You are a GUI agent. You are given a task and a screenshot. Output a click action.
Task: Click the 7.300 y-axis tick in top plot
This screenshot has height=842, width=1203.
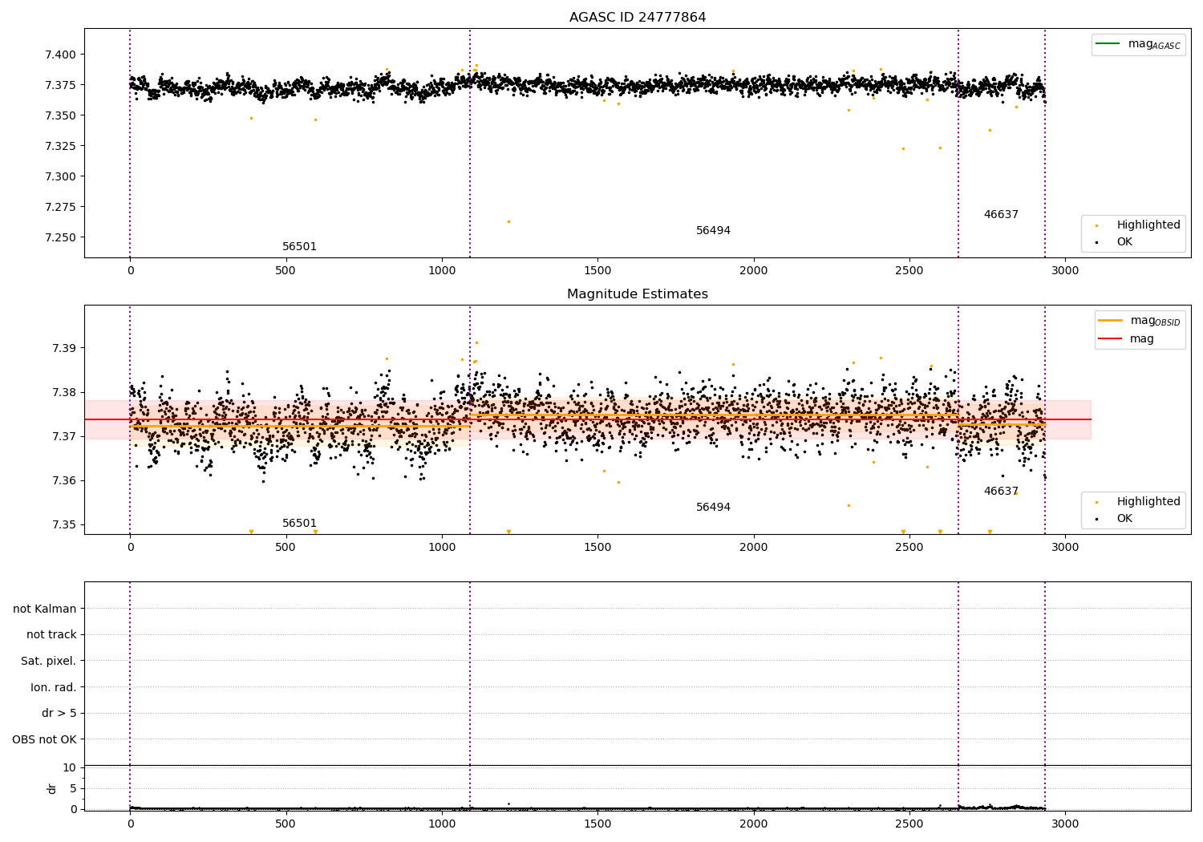(61, 176)
